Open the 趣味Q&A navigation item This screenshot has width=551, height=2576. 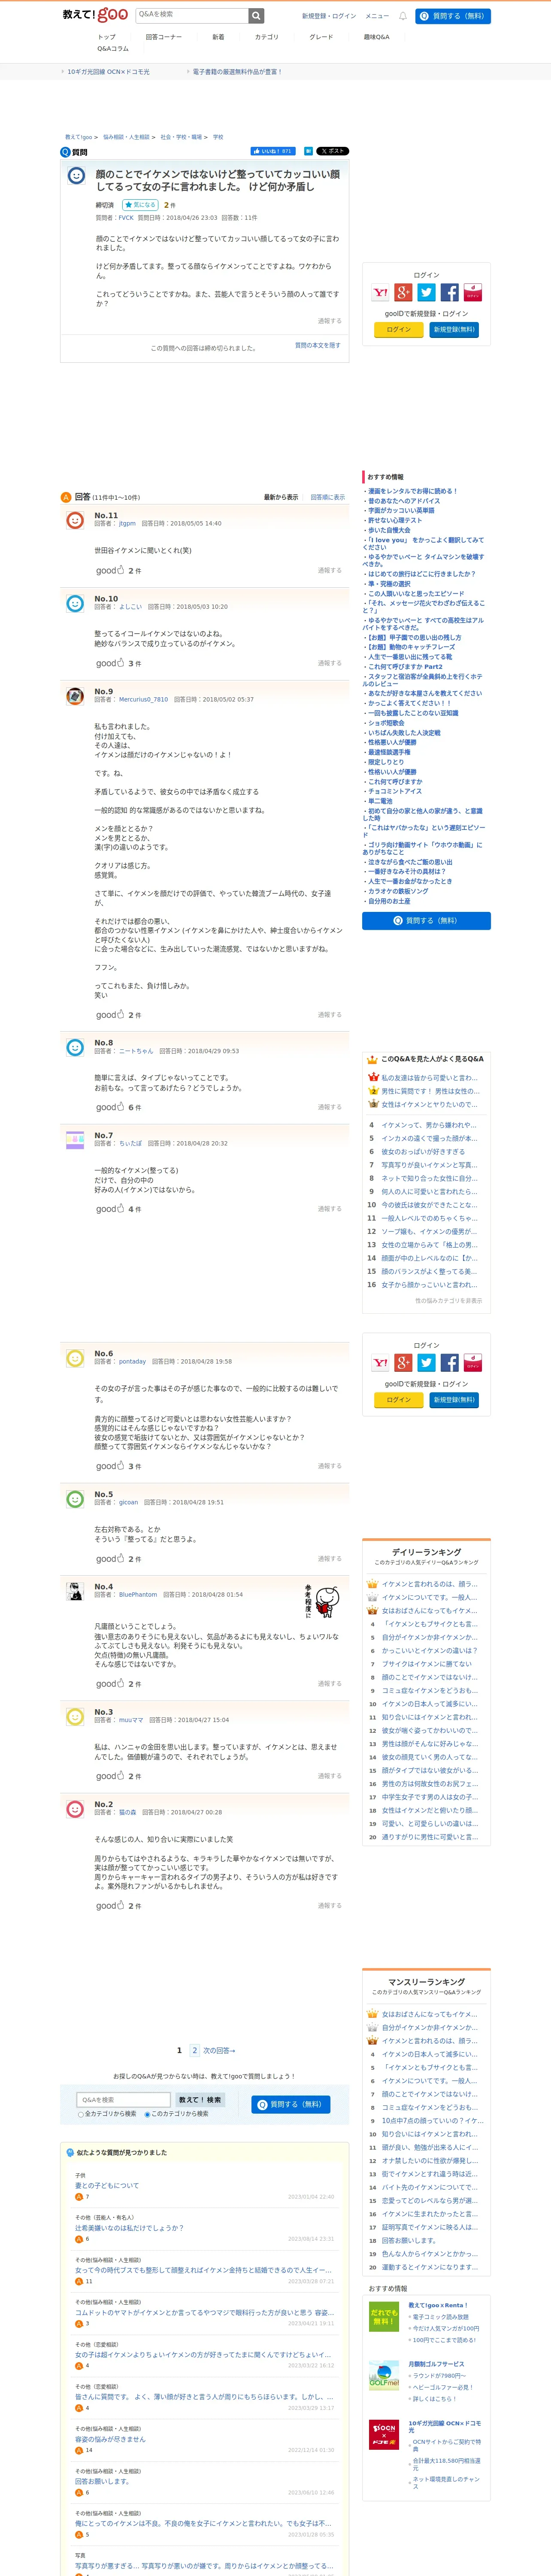(377, 37)
